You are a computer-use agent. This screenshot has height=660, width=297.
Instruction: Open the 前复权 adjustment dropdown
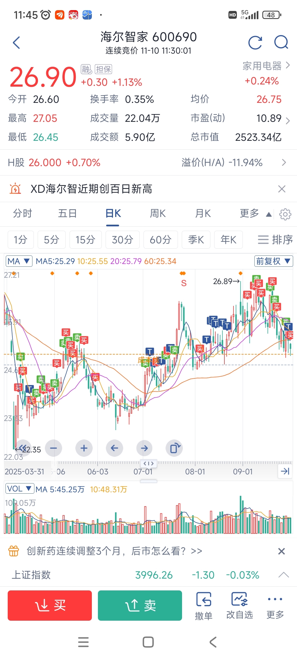(x=273, y=261)
